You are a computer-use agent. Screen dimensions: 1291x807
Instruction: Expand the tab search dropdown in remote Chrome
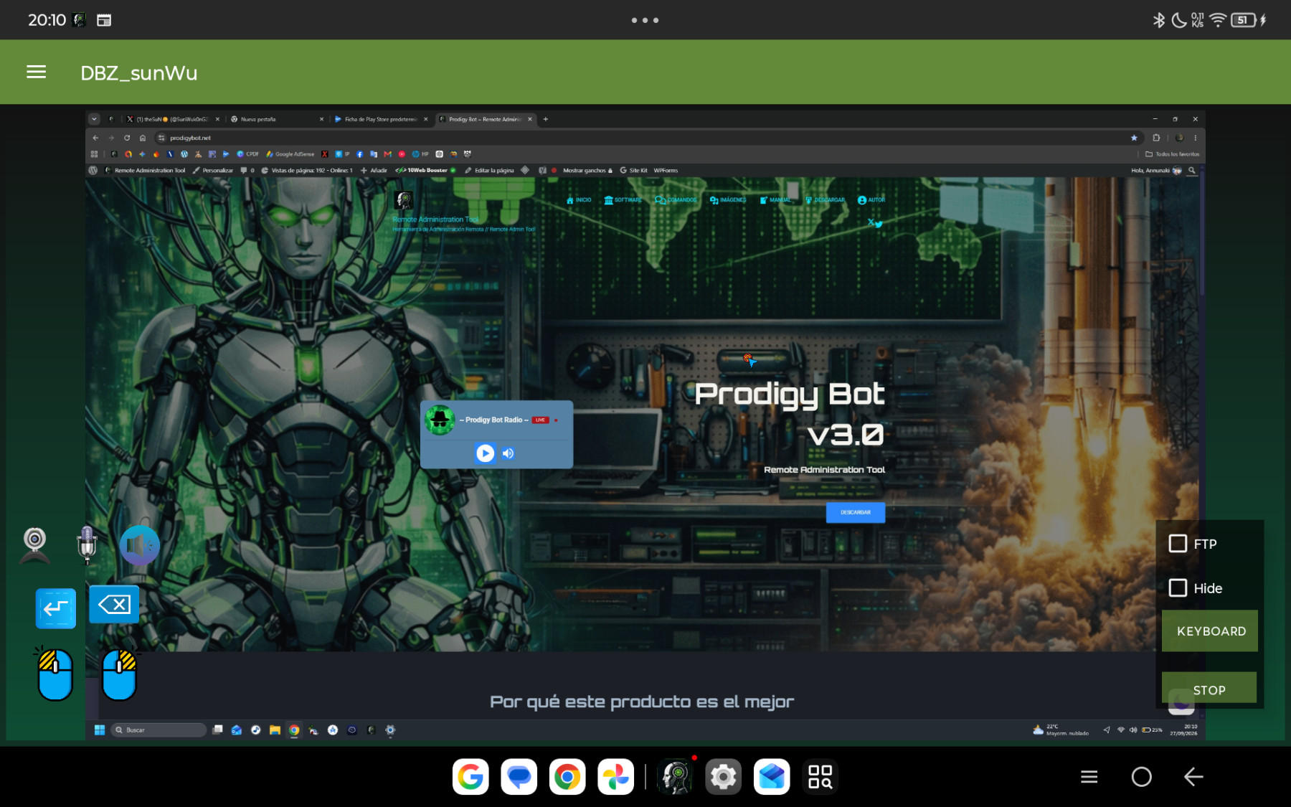(94, 119)
